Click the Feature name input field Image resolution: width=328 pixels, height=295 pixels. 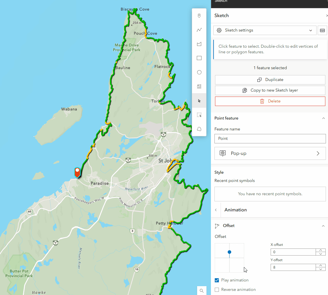tap(270, 139)
